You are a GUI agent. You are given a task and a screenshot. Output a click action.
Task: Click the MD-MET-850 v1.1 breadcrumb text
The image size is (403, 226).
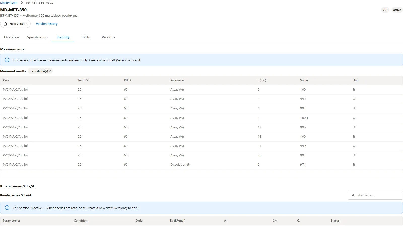(40, 3)
